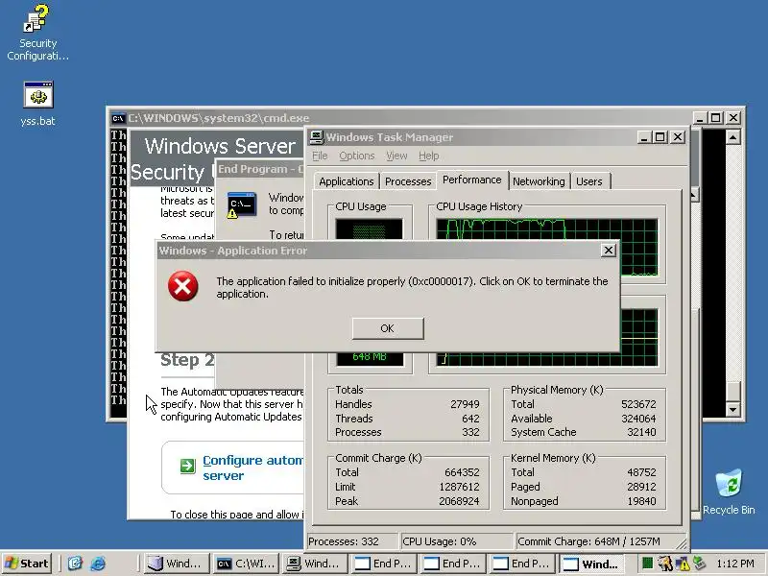Click Kernel Memory Total value 48752
Image resolution: width=768 pixels, height=576 pixels.
click(x=641, y=472)
